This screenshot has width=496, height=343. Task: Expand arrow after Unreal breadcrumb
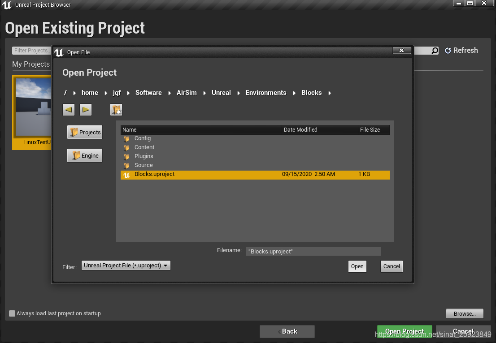point(238,93)
